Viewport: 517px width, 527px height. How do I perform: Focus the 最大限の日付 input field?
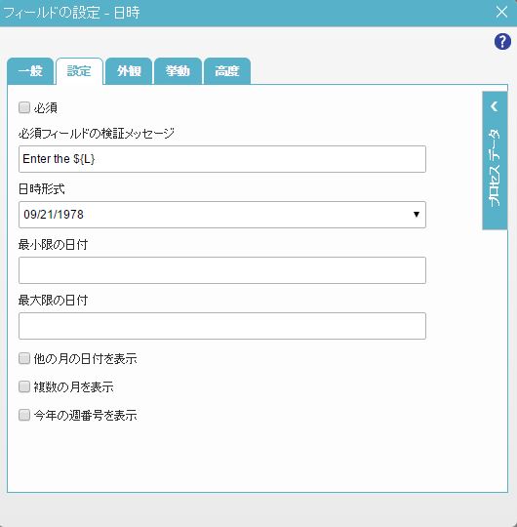[222, 326]
